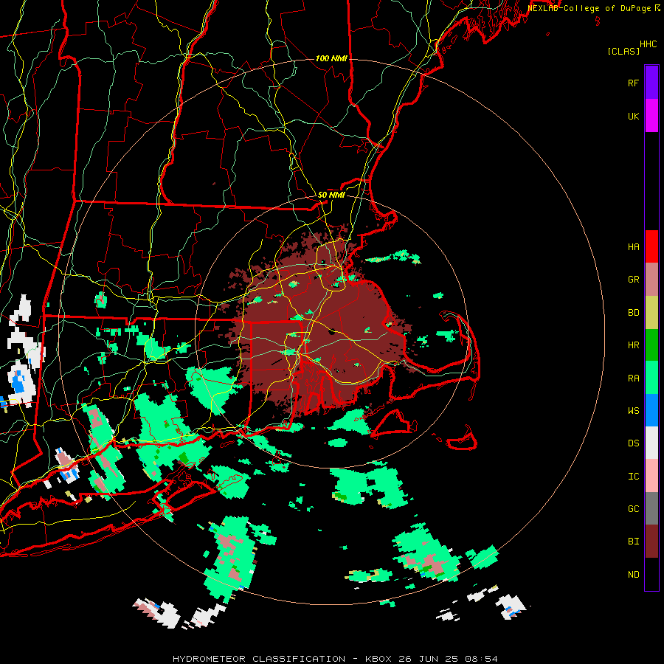Click the BI legend label
This screenshot has width=664, height=664.
tap(633, 542)
